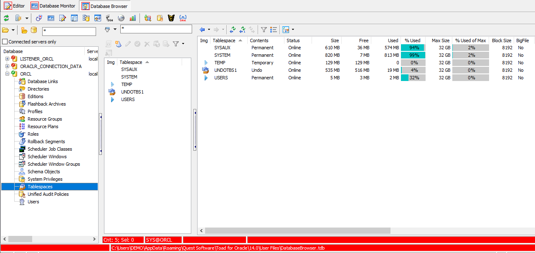The height and width of the screenshot is (253, 535).
Task: Switch to the Database Monitor tab
Action: (x=53, y=6)
